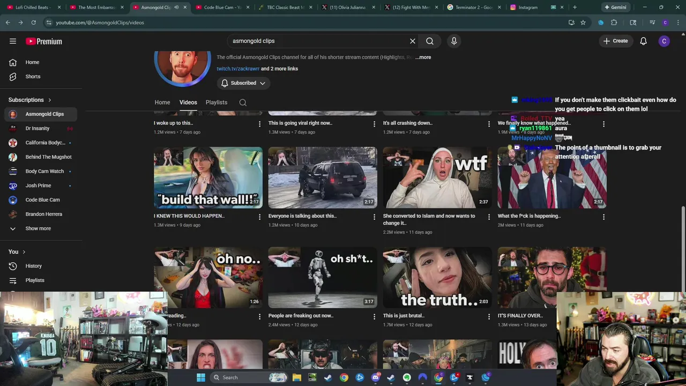Open the twitch.tv/zackrawrr link
Screen dimensions: 686x386
[x=238, y=69]
